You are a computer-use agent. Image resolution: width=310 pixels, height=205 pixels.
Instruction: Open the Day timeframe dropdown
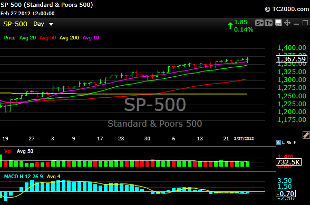(43, 24)
